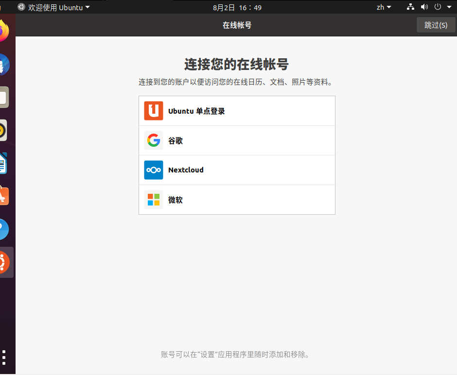Click the Ubuntu logo beside 欢迎使用 Ubuntu
This screenshot has height=375, width=457.
21,7
